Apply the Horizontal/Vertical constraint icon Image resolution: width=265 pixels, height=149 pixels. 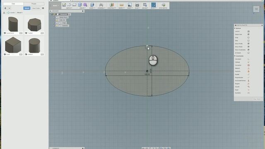(248, 81)
